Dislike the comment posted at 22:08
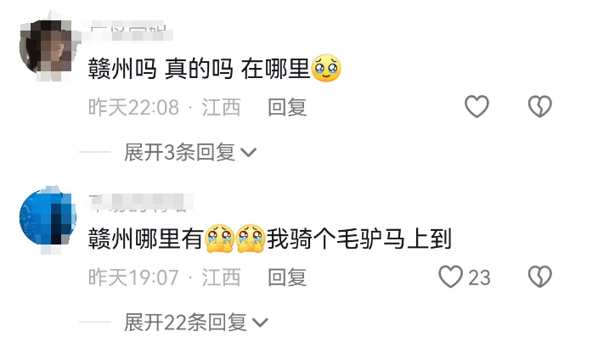 539,106
